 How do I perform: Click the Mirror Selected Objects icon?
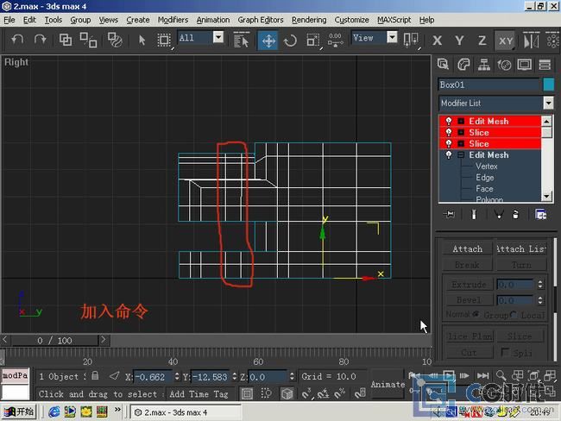tap(531, 40)
